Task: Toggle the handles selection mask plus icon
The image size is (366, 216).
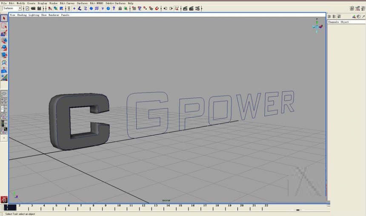Action: coord(74,9)
